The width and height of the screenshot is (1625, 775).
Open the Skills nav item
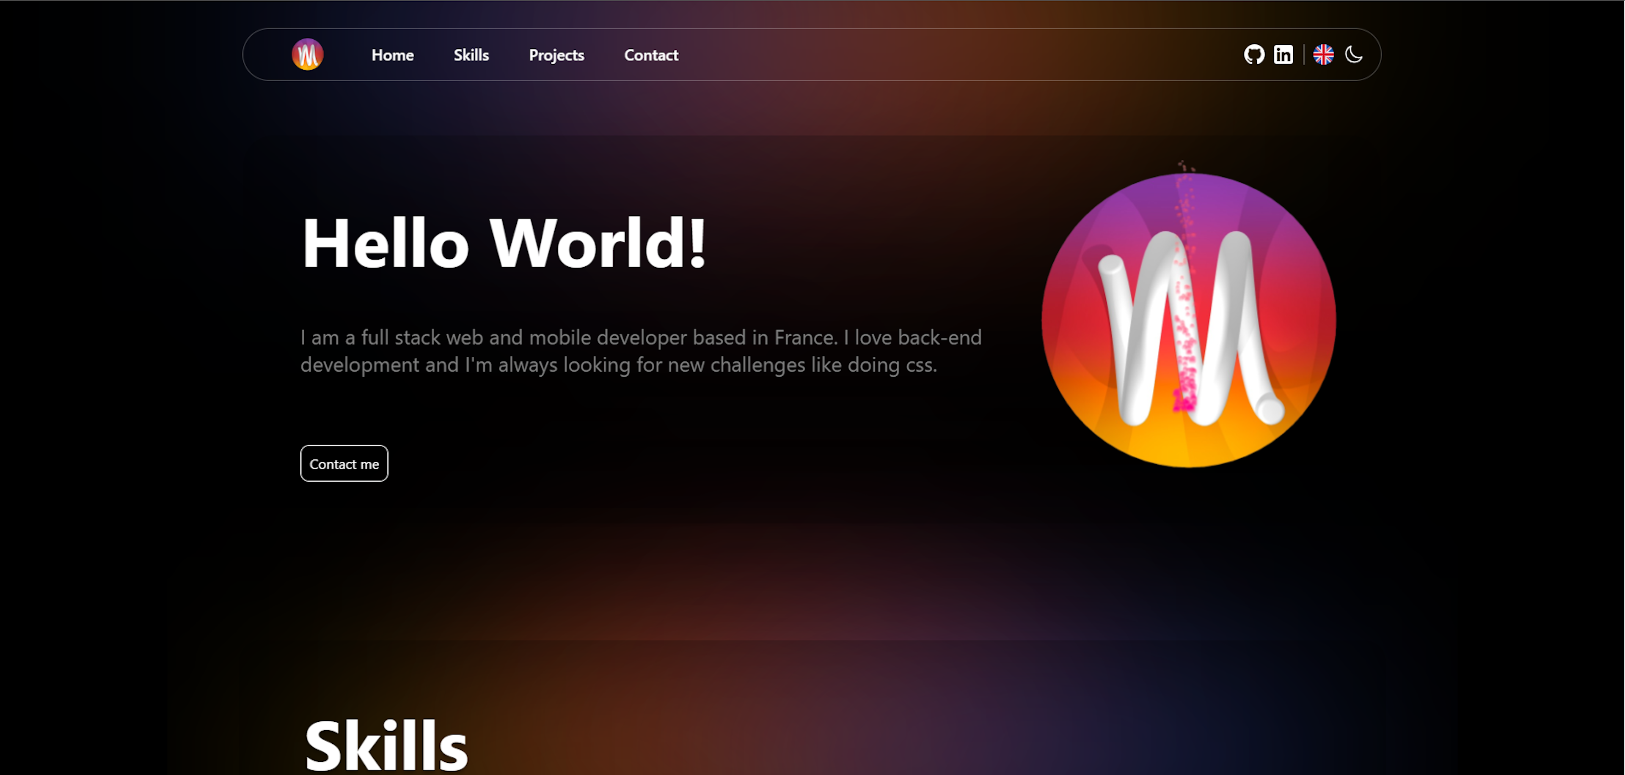tap(471, 55)
